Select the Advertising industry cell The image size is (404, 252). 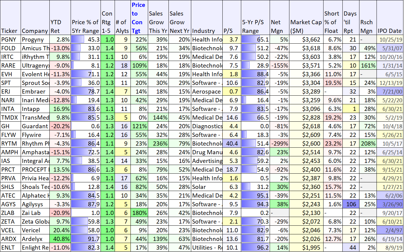point(207,161)
